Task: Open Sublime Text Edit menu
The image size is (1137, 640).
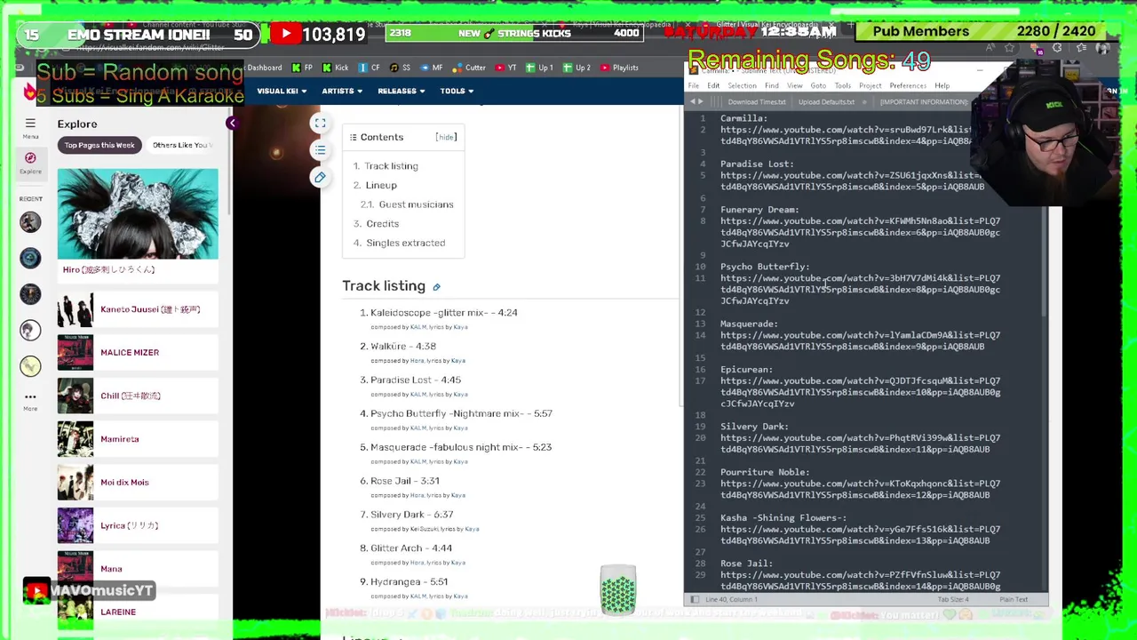Action: pos(713,86)
